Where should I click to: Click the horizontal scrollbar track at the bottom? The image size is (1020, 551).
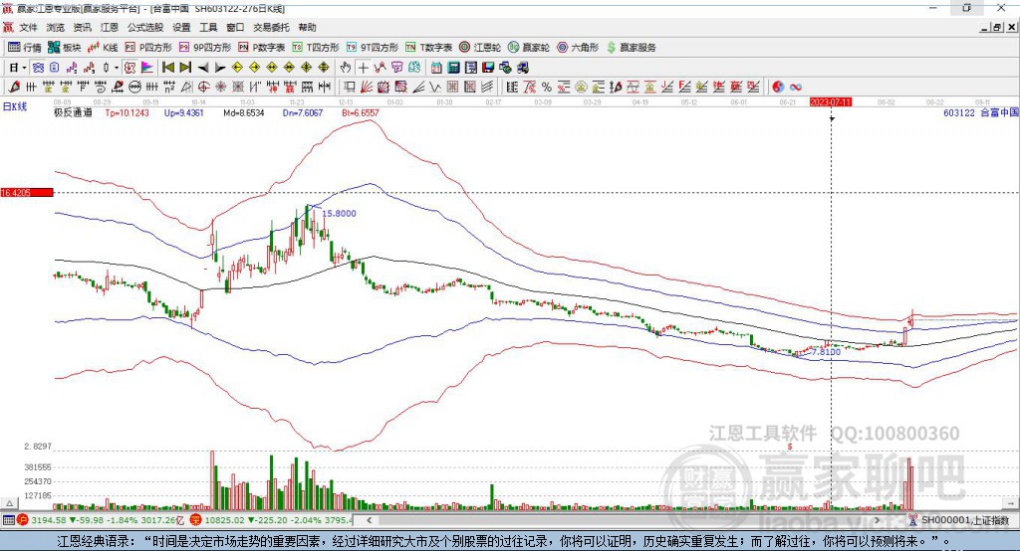[625, 520]
